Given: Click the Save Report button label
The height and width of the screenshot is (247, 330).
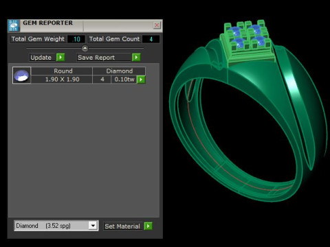Looking at the screenshot, I should tap(96, 58).
